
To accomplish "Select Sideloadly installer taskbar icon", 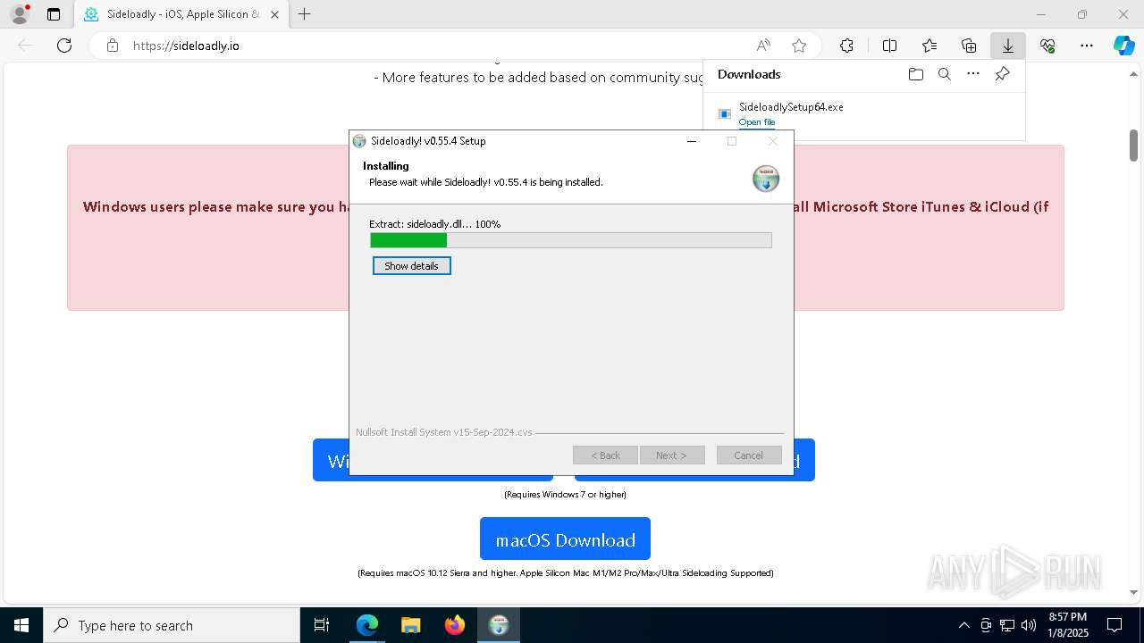I will [499, 625].
